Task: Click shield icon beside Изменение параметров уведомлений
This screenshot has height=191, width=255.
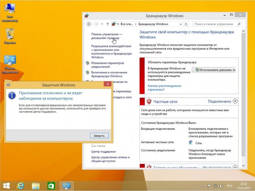Action: [x=88, y=63]
